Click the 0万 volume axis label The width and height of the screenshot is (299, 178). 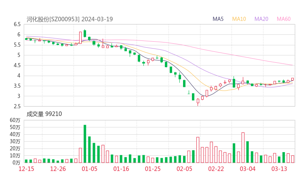tap(17, 163)
